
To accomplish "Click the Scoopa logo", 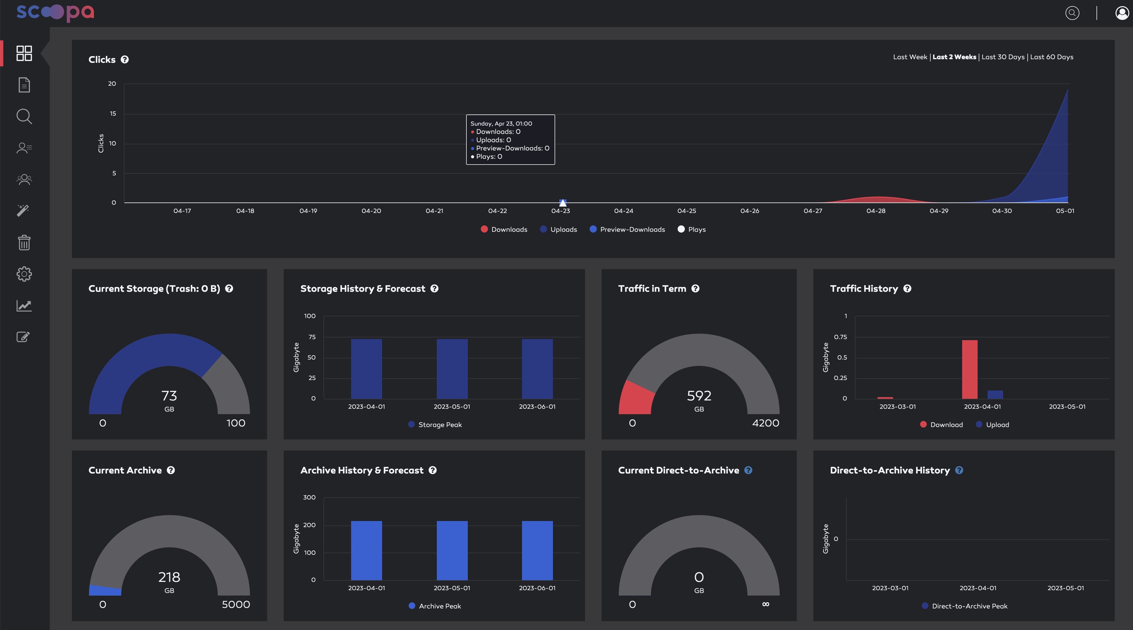I will point(55,12).
